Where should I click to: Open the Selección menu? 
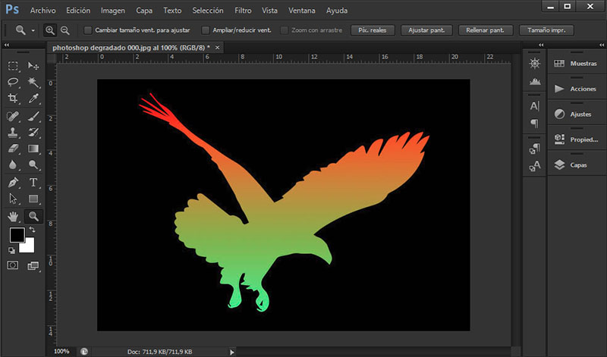[207, 11]
